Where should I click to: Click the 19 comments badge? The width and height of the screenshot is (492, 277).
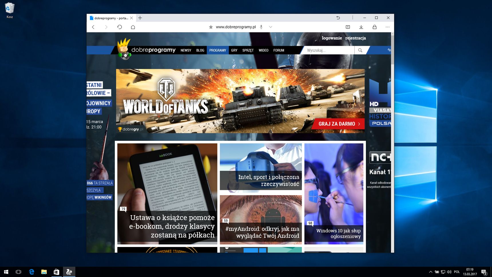tap(123, 209)
